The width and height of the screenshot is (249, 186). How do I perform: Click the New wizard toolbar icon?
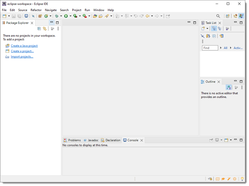[x=5, y=16]
